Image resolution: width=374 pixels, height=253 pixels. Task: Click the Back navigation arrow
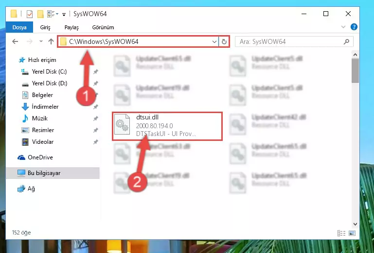point(15,41)
